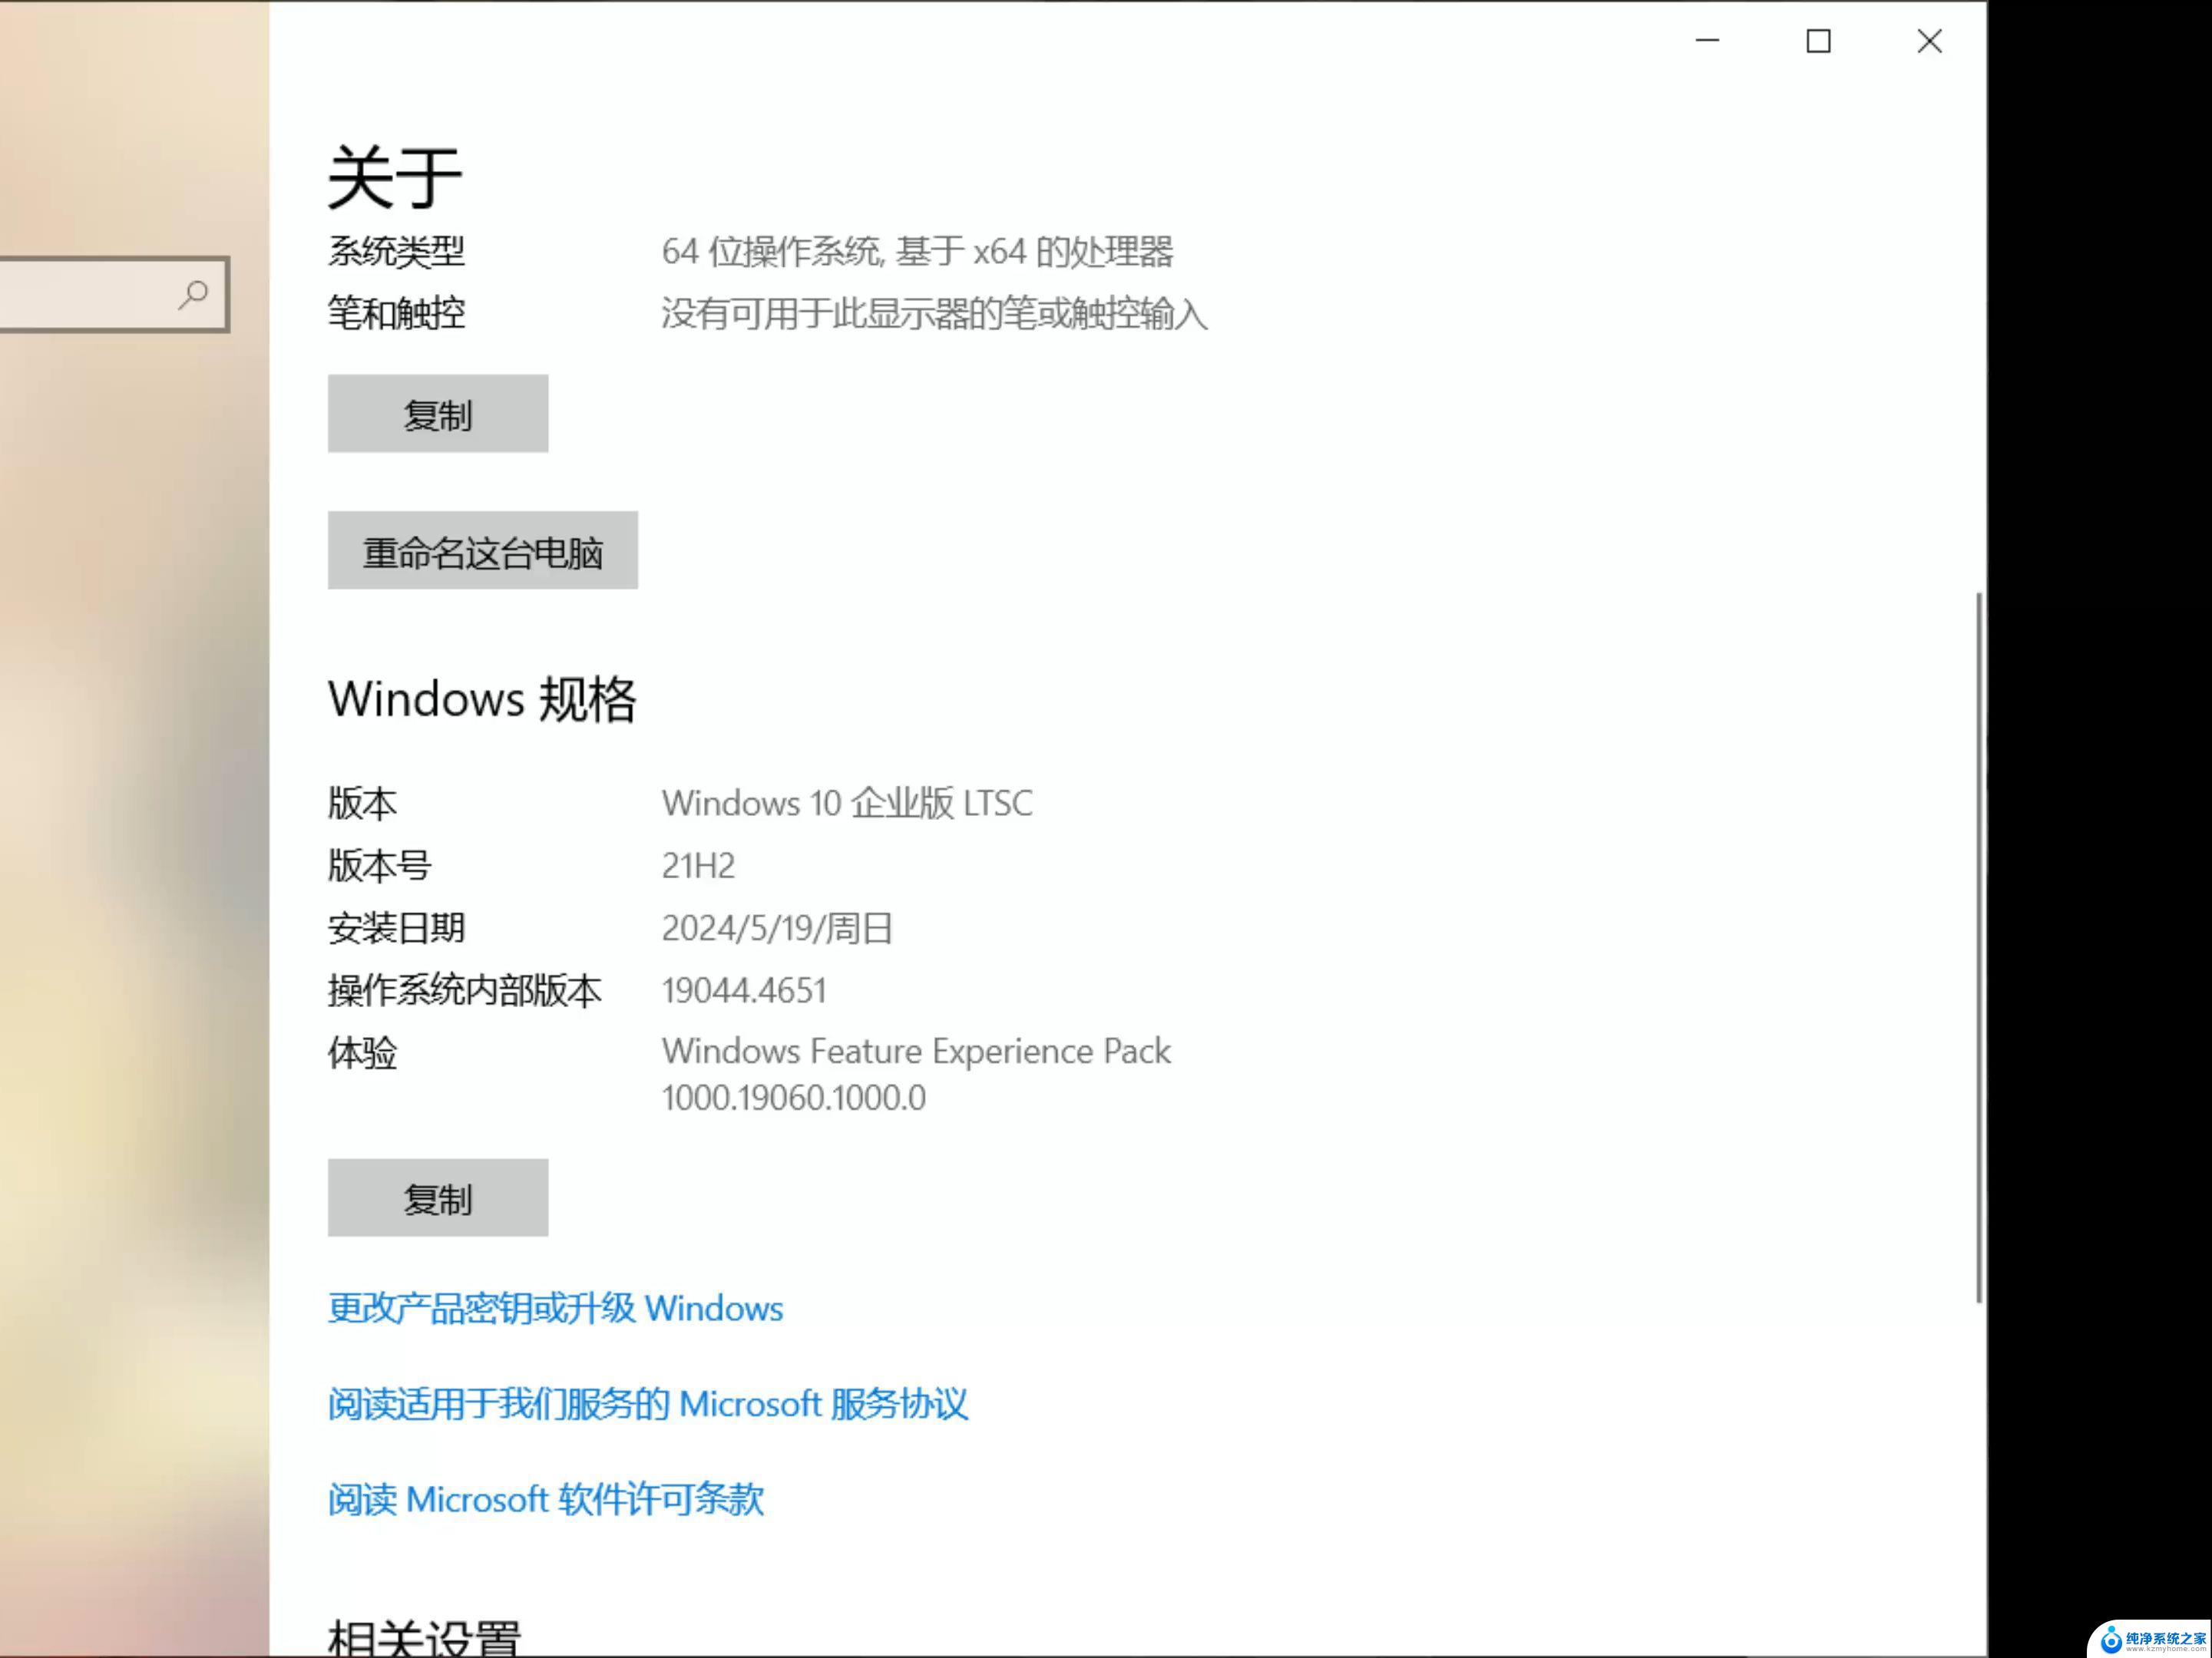Click the 版本号 label

tap(379, 865)
